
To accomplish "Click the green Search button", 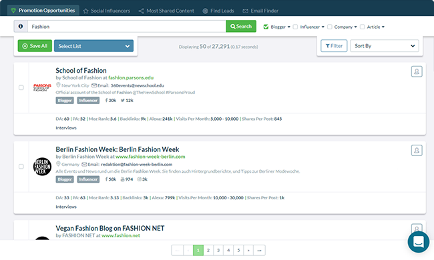I will (x=241, y=26).
